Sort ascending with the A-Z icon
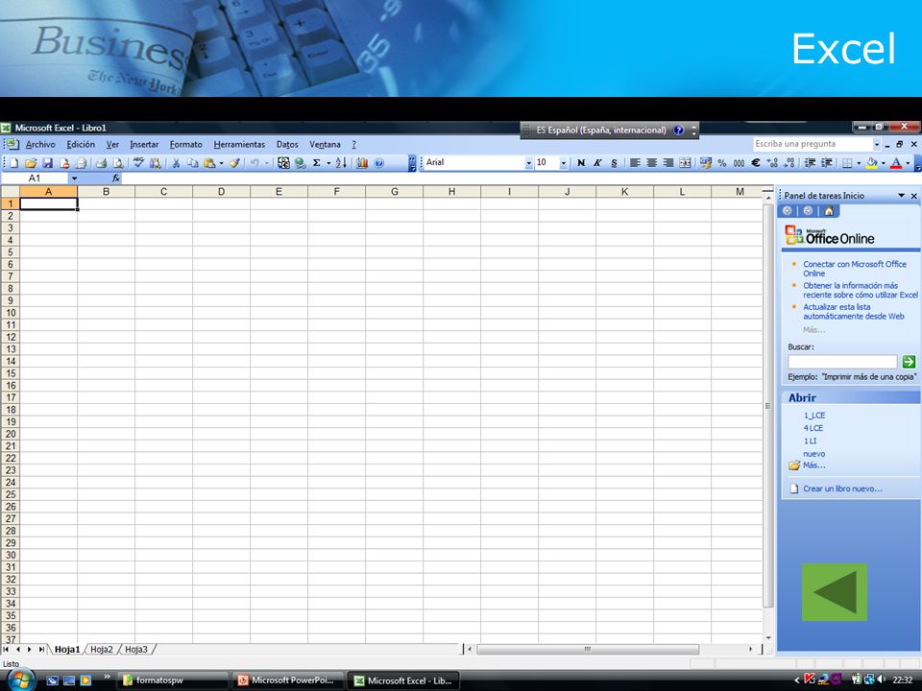Screen dimensions: 922x691 pos(341,163)
